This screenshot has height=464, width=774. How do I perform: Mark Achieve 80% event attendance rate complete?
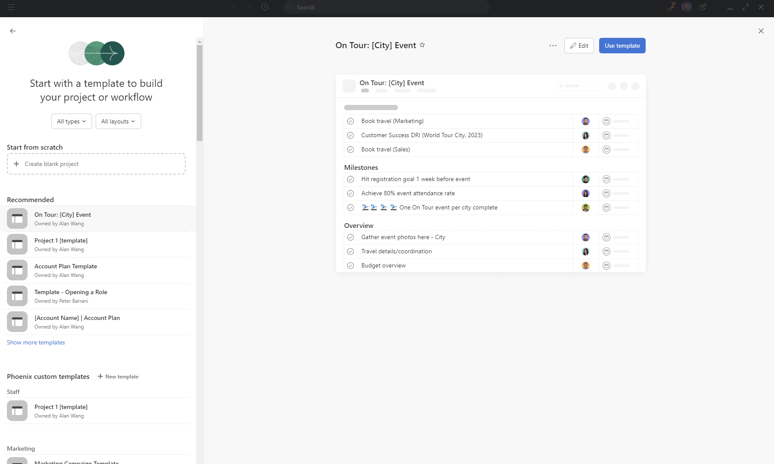351,194
